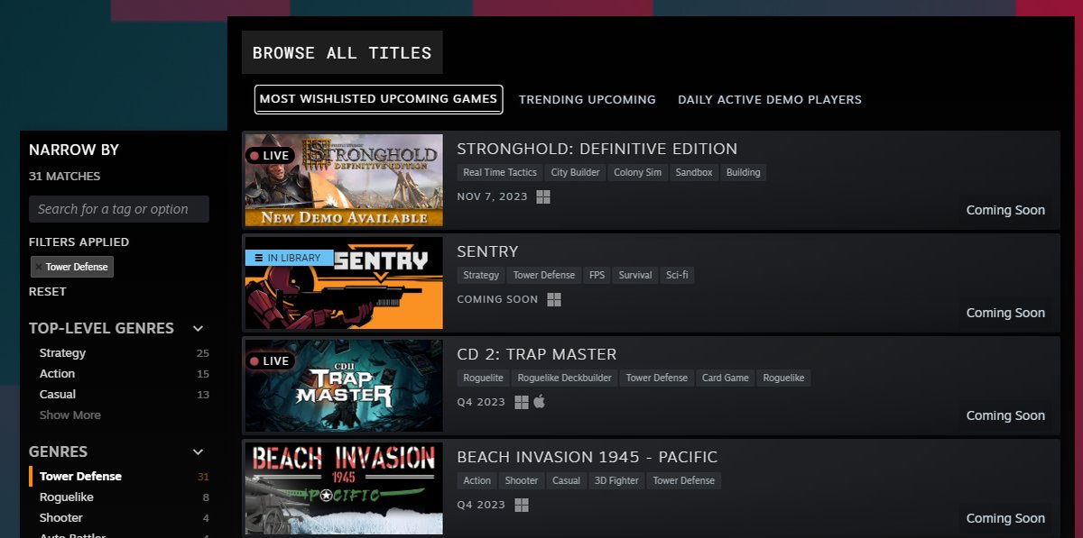Click FPS tag on Sentry row
The image size is (1083, 538).
(597, 275)
